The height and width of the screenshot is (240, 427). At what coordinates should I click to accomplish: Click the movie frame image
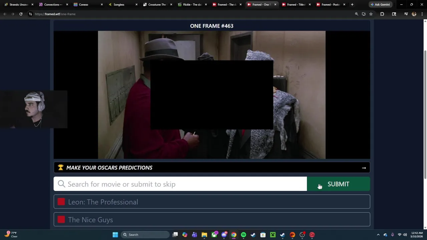click(211, 95)
